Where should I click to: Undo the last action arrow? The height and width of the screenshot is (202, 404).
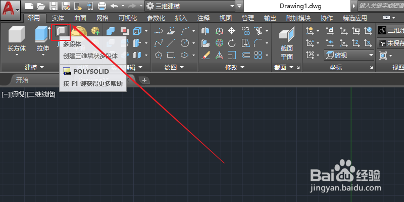coord(114,6)
